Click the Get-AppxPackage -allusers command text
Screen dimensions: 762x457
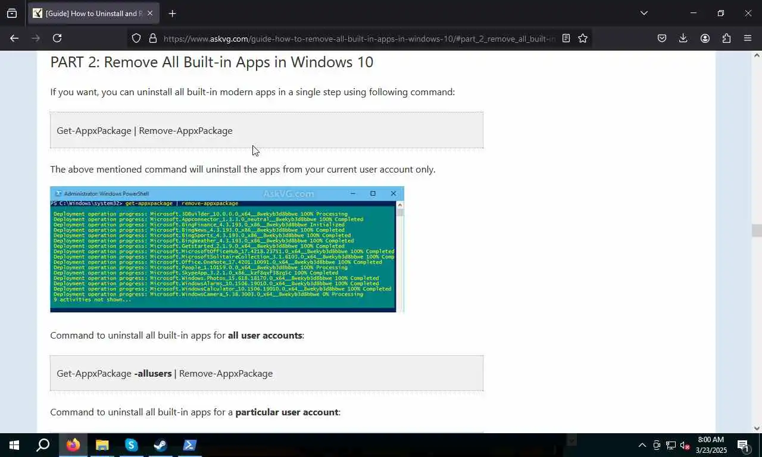point(164,373)
